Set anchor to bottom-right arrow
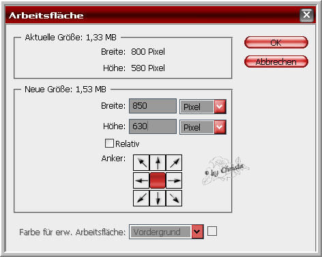This screenshot has width=322, height=257. (174, 198)
